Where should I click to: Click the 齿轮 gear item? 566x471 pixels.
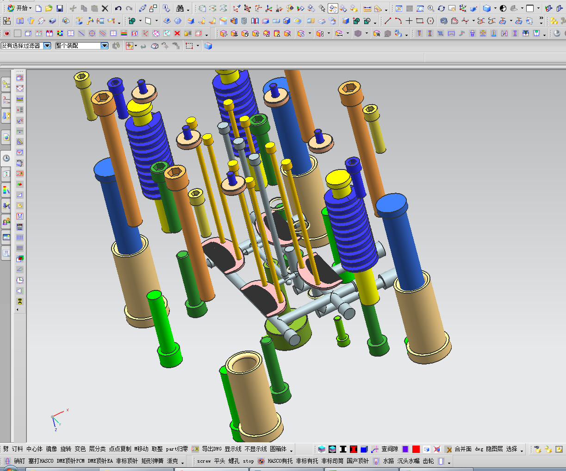click(x=429, y=461)
